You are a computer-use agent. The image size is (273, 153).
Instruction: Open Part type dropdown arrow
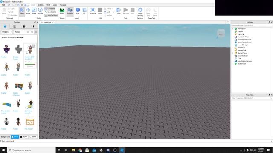(x=78, y=16)
